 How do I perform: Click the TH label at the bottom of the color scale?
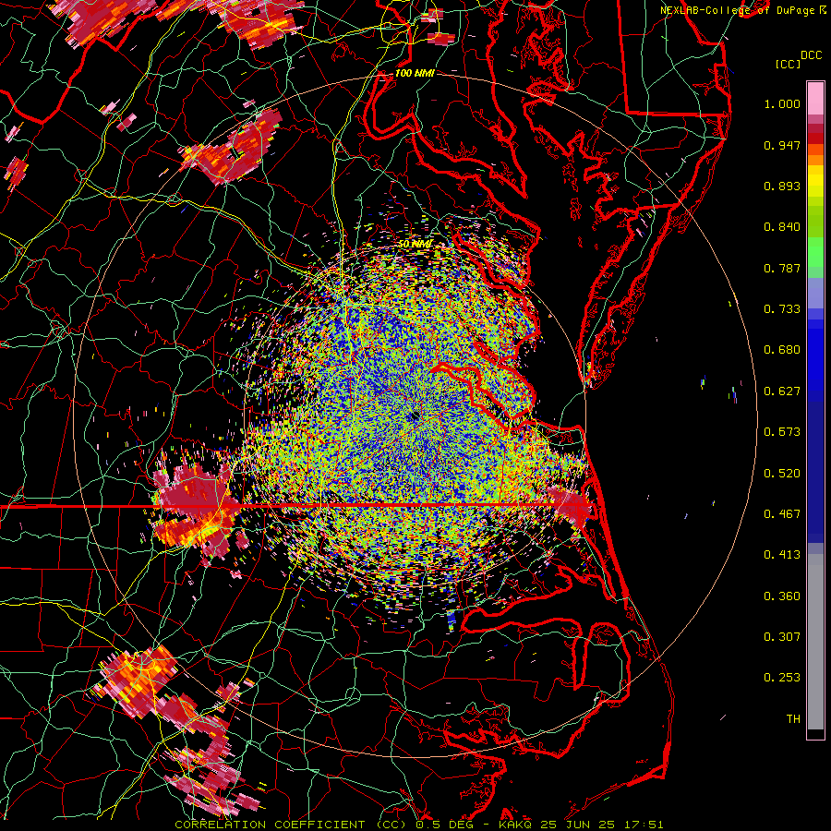(x=793, y=719)
